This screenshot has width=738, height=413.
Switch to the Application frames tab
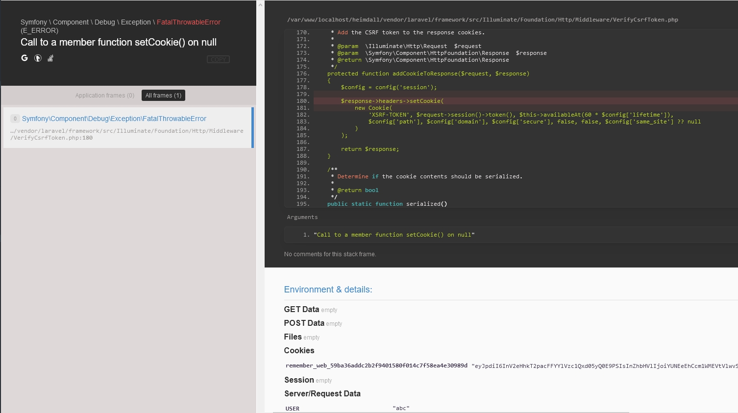[x=105, y=95]
